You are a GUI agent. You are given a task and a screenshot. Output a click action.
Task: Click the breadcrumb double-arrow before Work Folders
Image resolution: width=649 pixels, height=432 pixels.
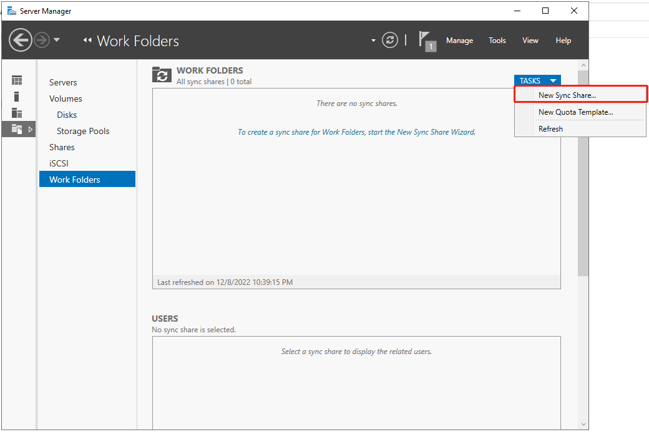pos(87,40)
